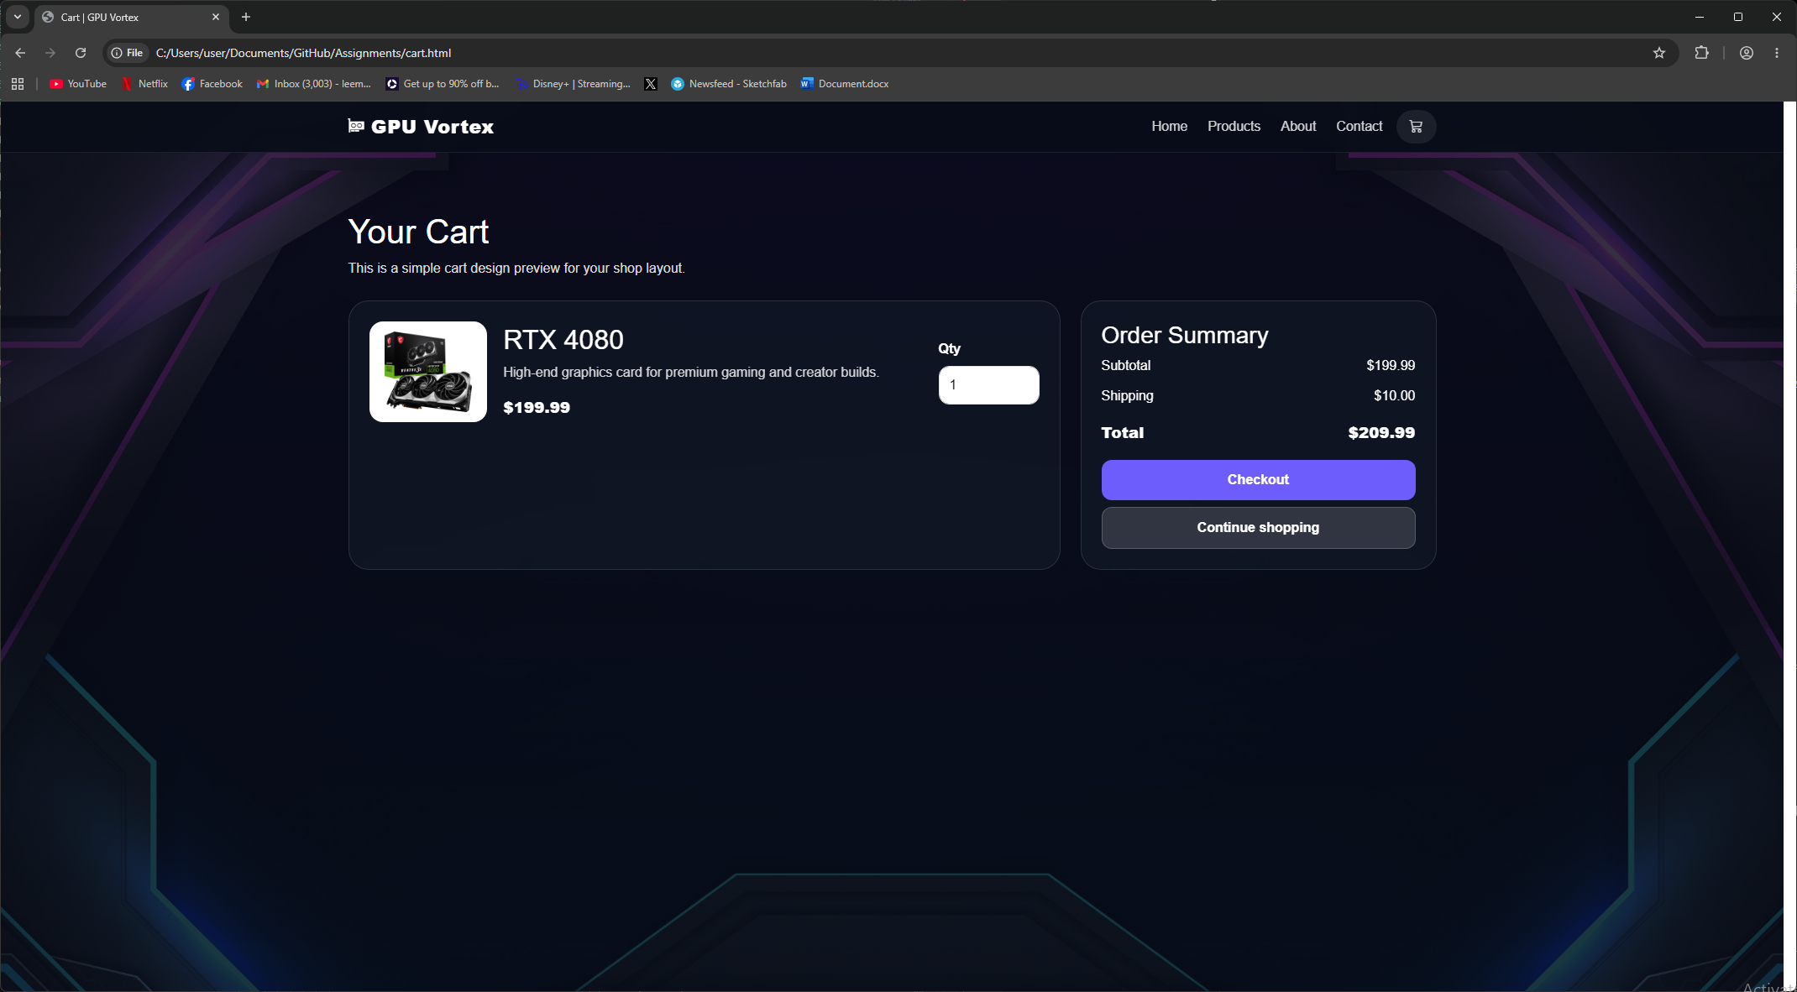This screenshot has height=992, width=1797.
Task: Open the YouTube bookmark
Action: 78,84
